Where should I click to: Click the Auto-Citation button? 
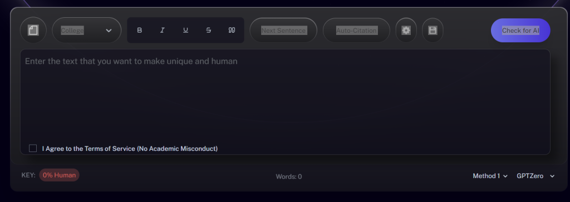tap(356, 30)
